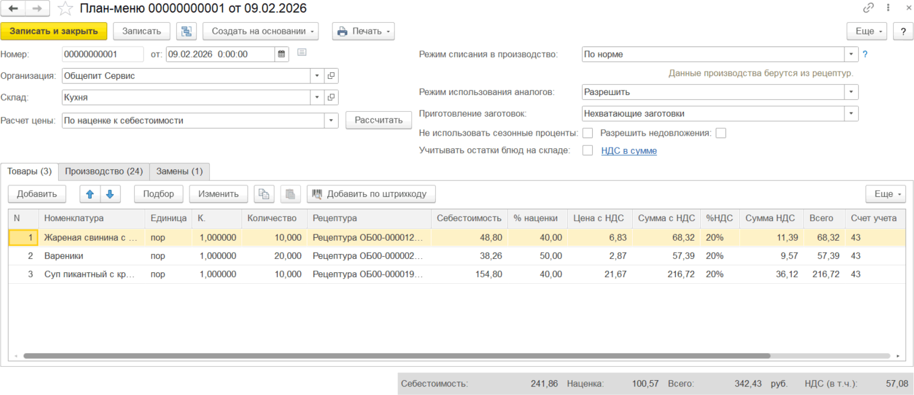Click the НДС в сумме link
914x395 pixels.
pos(629,151)
